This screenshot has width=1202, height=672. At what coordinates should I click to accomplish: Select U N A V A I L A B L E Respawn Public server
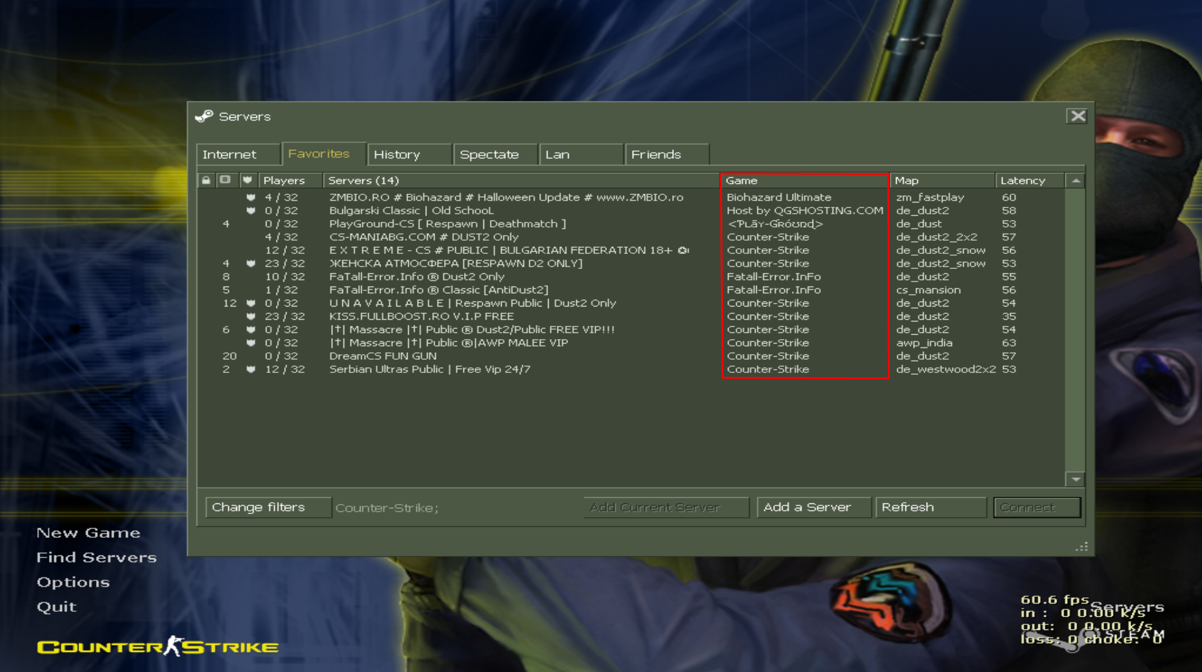(x=631, y=303)
